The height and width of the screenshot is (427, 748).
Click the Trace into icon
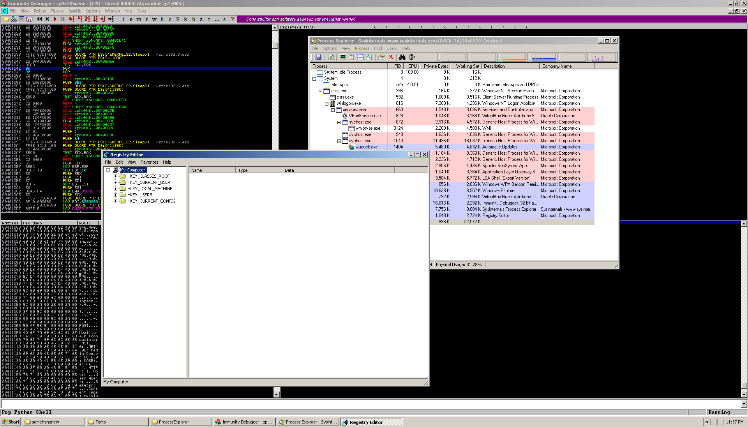(x=87, y=19)
